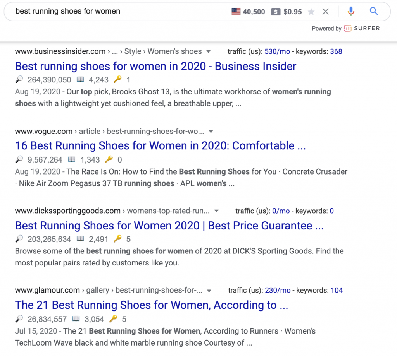Click domain traffic number 9,567,264
Image resolution: width=397 pixels, height=356 pixels.
(x=45, y=160)
